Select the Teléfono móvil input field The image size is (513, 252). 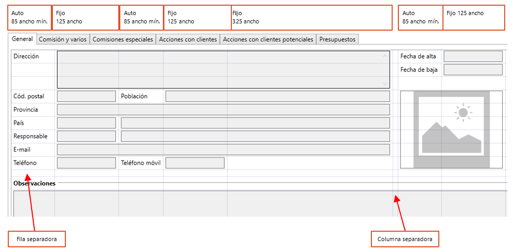click(195, 163)
